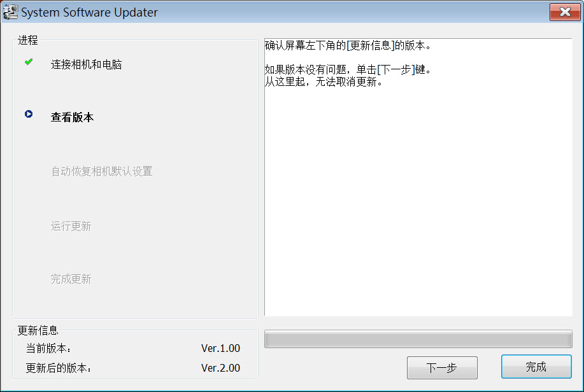584x392 pixels.
Task: Click the greyed 运行更新 step
Action: (71, 226)
